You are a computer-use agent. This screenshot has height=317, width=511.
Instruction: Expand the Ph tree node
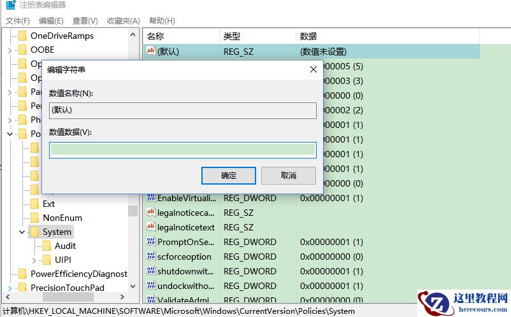[x=10, y=120]
